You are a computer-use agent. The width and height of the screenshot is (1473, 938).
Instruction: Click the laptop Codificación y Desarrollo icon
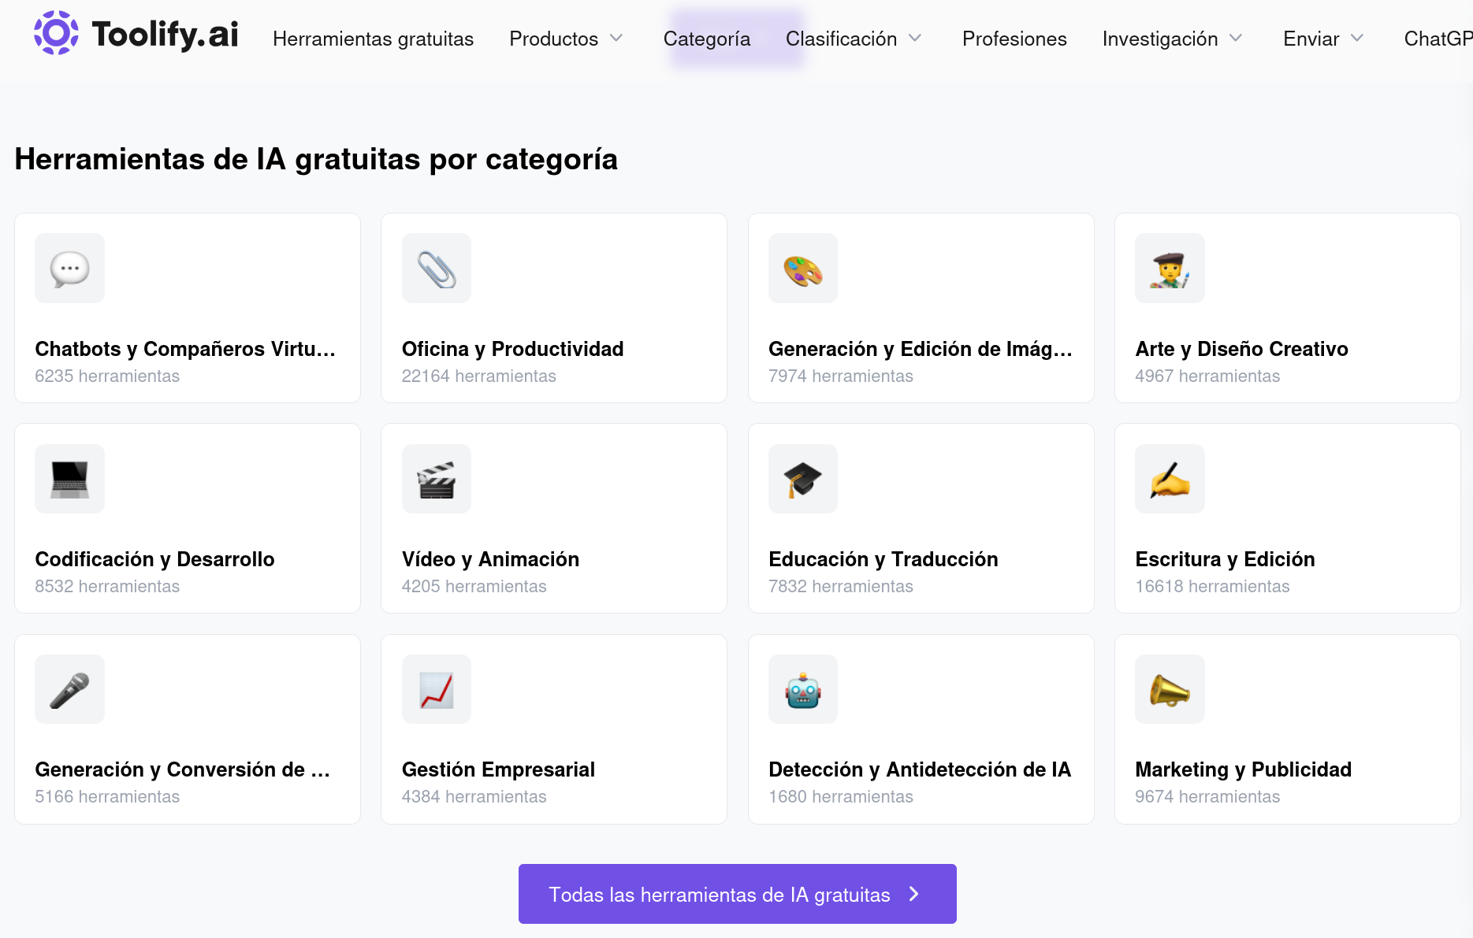pos(69,479)
